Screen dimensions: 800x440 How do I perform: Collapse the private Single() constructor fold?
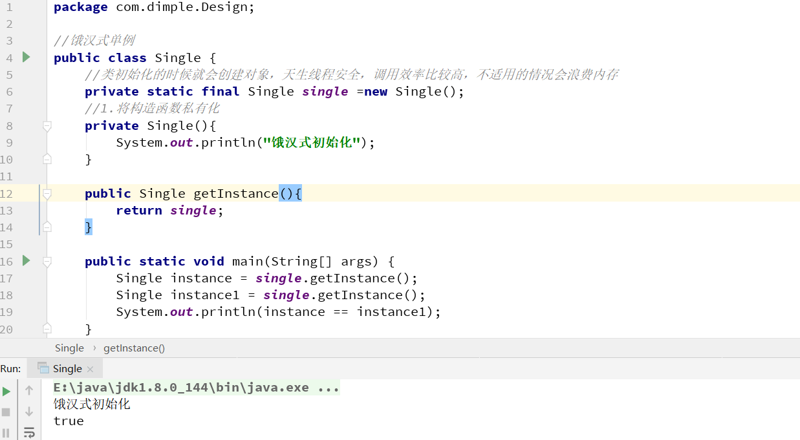click(47, 126)
